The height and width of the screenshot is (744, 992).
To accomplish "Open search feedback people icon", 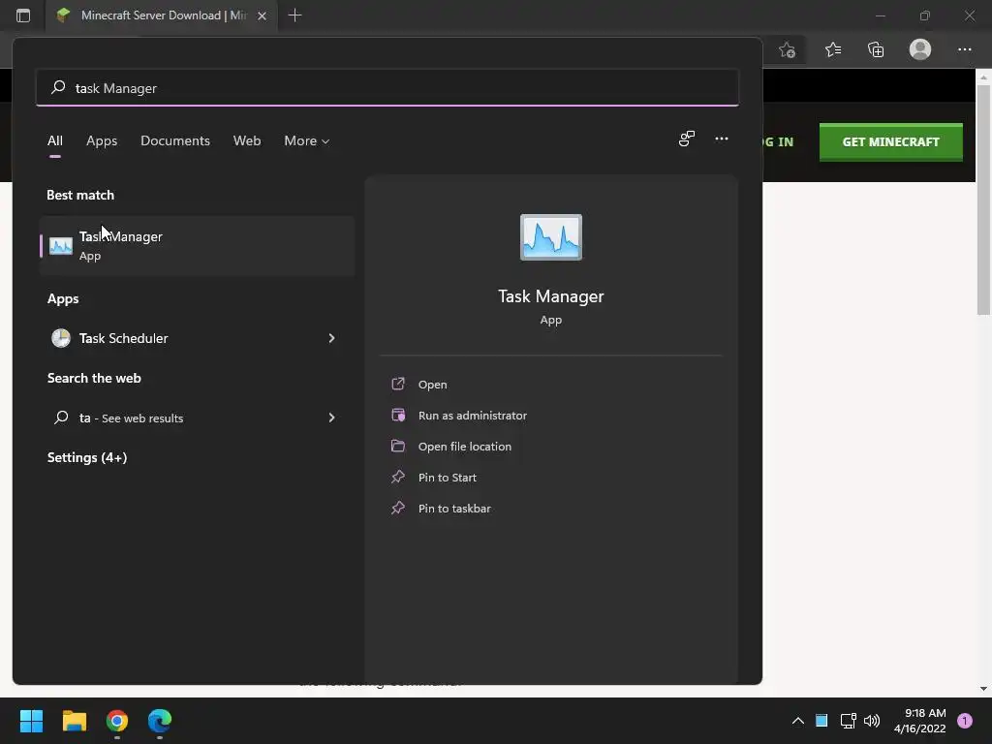I will click(x=687, y=139).
